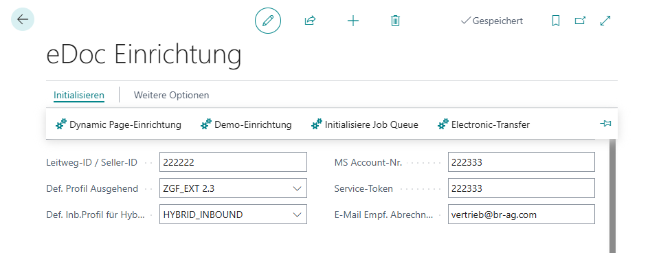This screenshot has height=253, width=661.
Task: Click gear icon beside Electronic-Transfer
Action: (443, 124)
